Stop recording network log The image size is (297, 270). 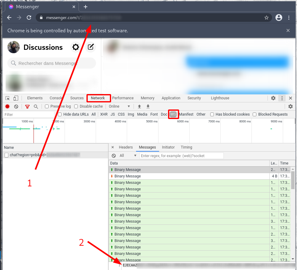coord(7,106)
